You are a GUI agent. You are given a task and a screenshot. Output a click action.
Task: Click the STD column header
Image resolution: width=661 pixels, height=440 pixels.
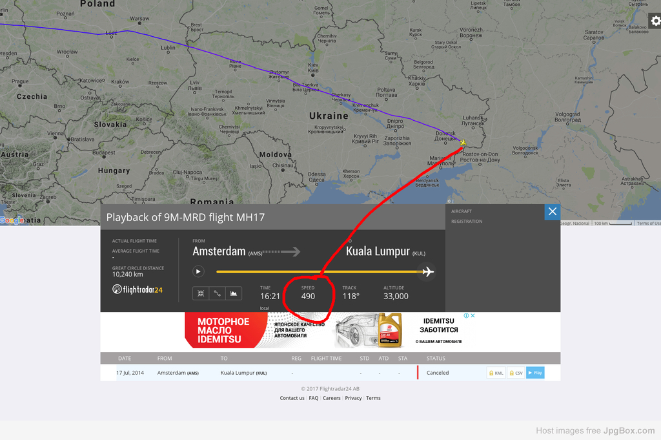pos(365,358)
